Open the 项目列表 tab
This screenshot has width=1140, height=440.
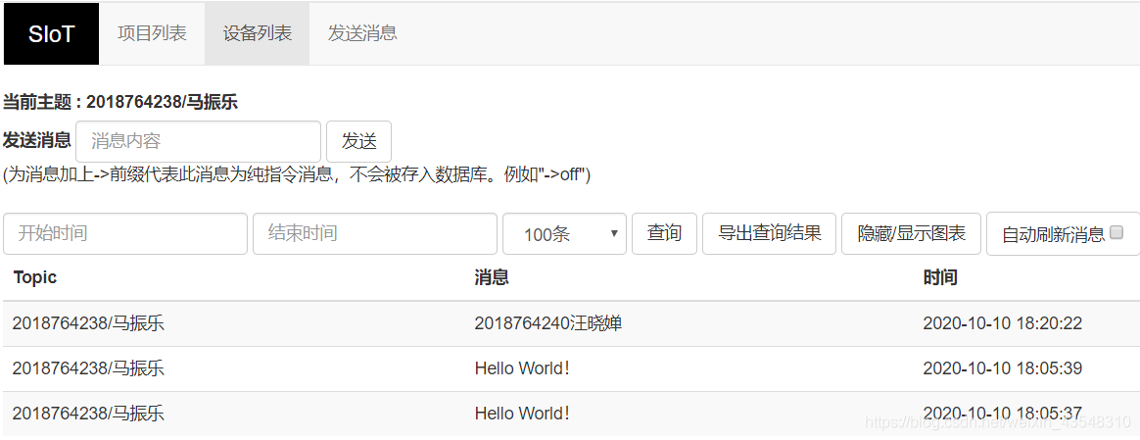(152, 33)
